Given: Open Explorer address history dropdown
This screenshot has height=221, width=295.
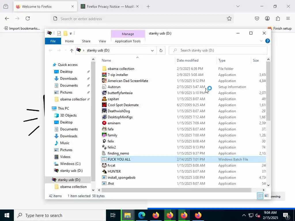Looking at the screenshot, I should click(x=152, y=50).
